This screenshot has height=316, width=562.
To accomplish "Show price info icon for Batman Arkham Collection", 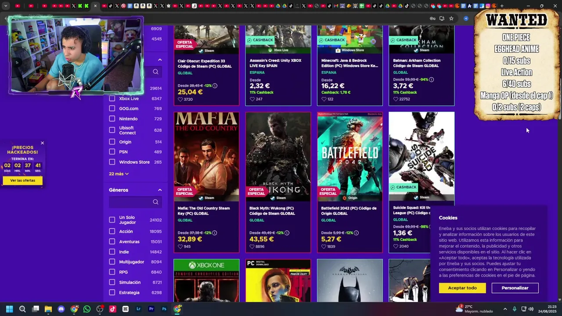I will (x=431, y=79).
